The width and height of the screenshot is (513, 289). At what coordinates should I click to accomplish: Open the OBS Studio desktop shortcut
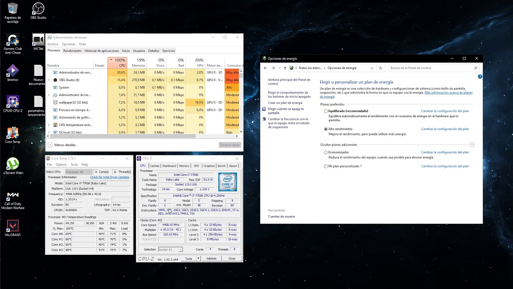pyautogui.click(x=38, y=11)
